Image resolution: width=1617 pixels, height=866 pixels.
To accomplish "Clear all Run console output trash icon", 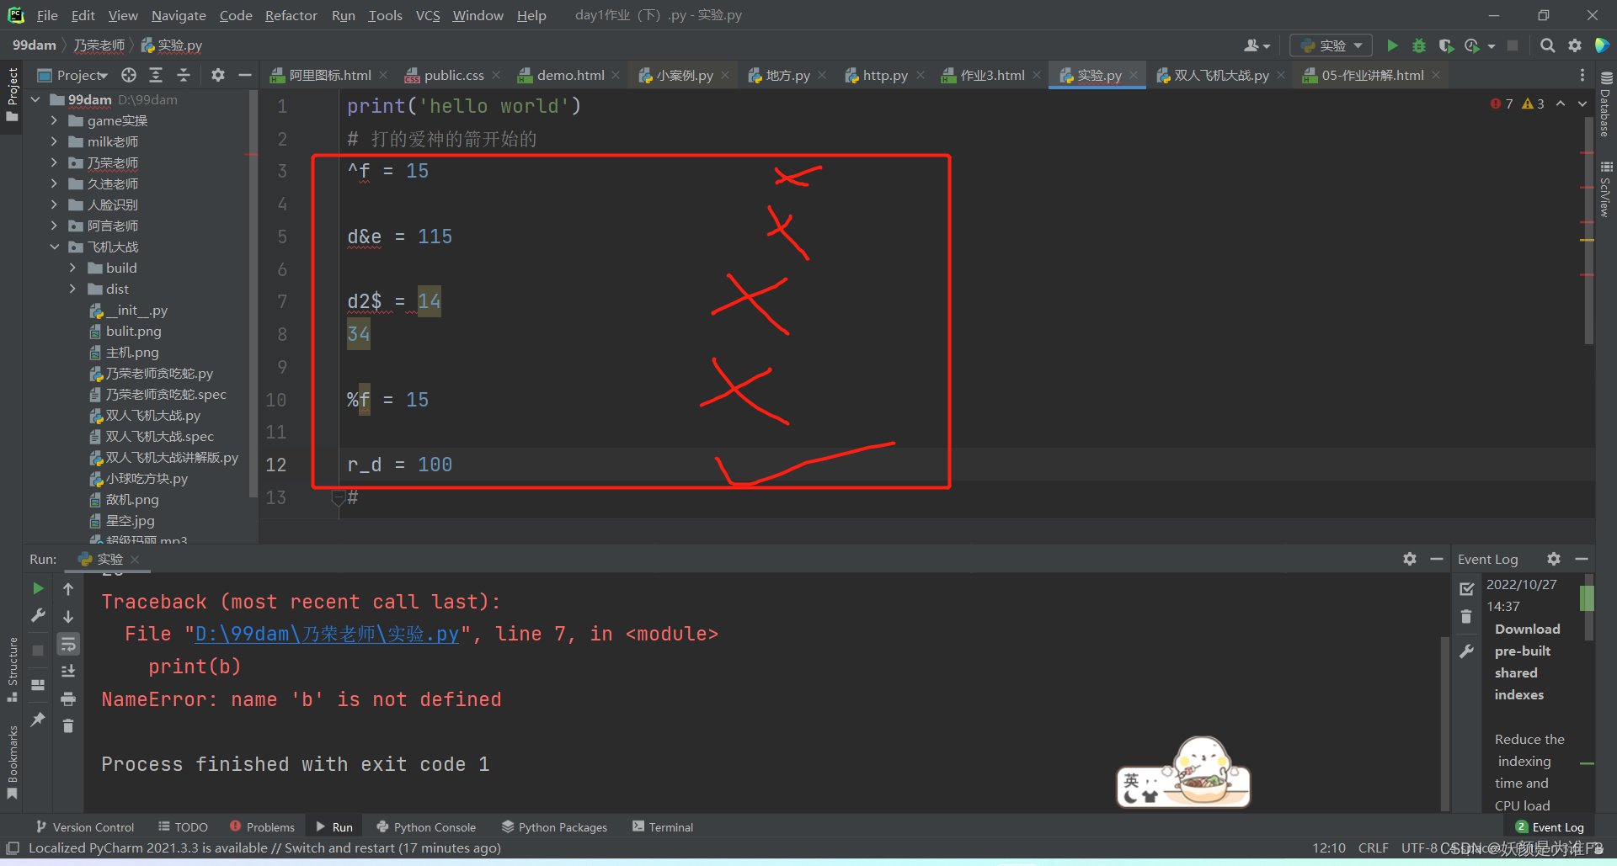I will coord(68,725).
